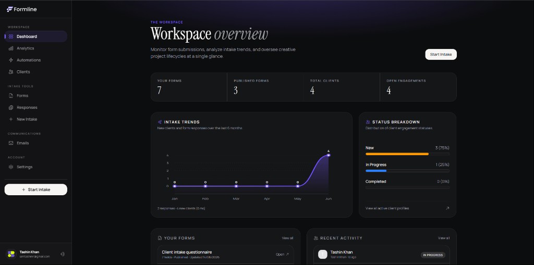The image size is (534, 265).
Task: Click the people icon beside Recent Activity heading
Action: pos(316,238)
